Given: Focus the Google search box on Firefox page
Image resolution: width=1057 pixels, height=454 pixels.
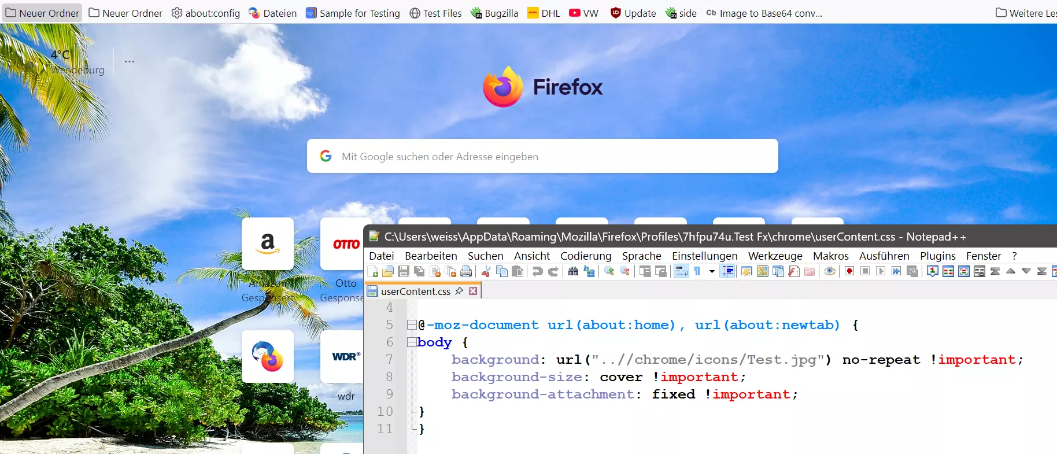Looking at the screenshot, I should [542, 156].
